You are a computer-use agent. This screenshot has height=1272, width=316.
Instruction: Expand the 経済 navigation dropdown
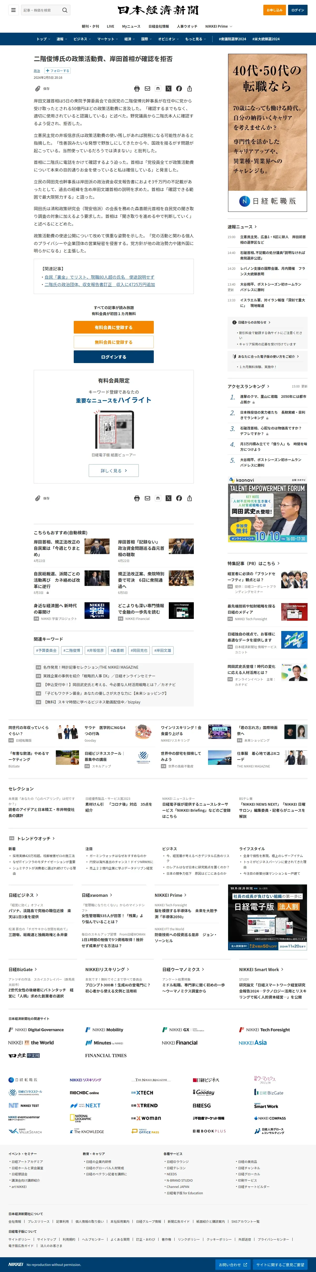(130, 39)
